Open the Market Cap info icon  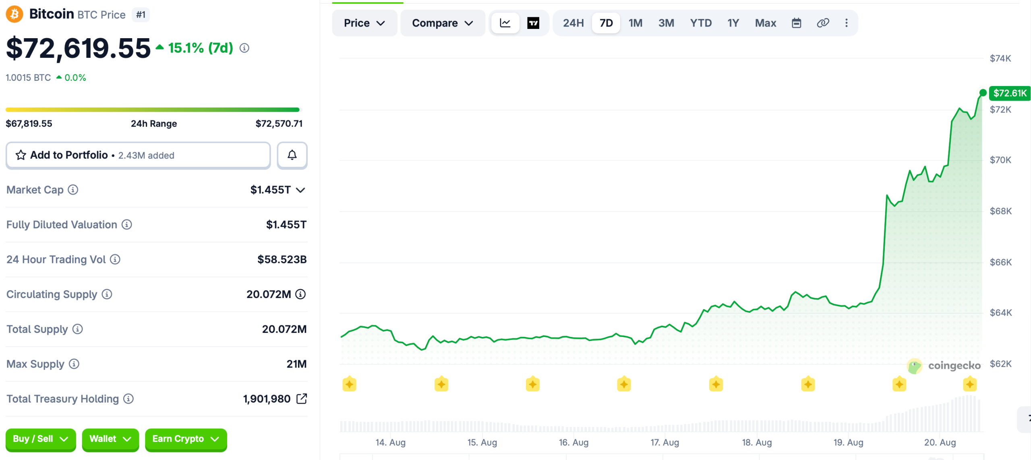[73, 190]
